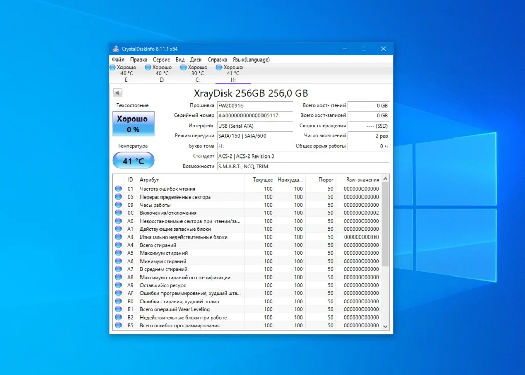525x375 pixels.
Task: Select Изначально недействительные блоки attribute text
Action: (184, 238)
